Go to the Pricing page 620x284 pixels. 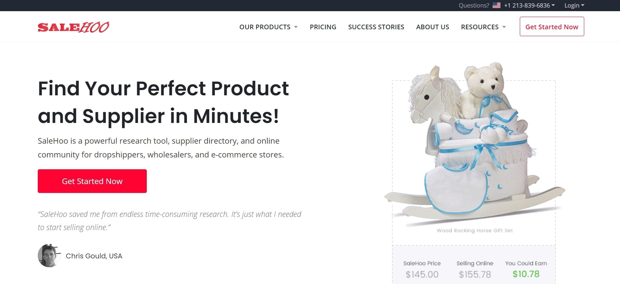(323, 27)
